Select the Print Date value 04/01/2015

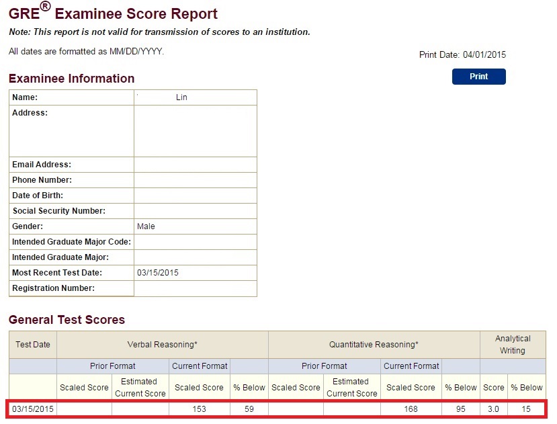pyautogui.click(x=484, y=54)
